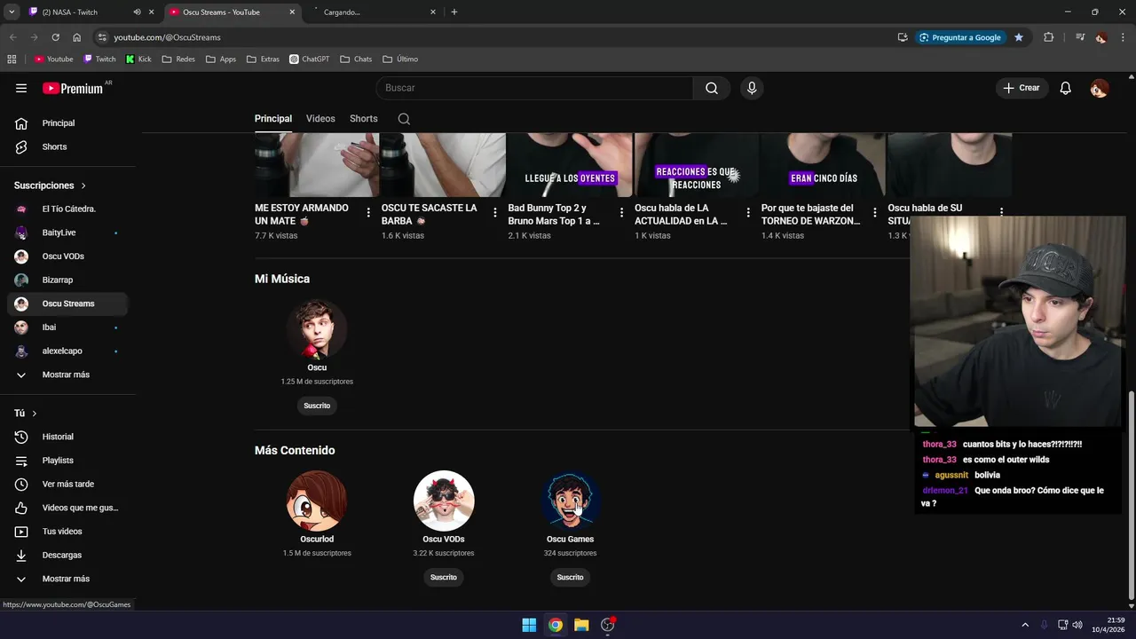Viewport: 1136px width, 639px height.
Task: Open options for ME ESTOY ARMANDO UN MATE
Action: [368, 213]
